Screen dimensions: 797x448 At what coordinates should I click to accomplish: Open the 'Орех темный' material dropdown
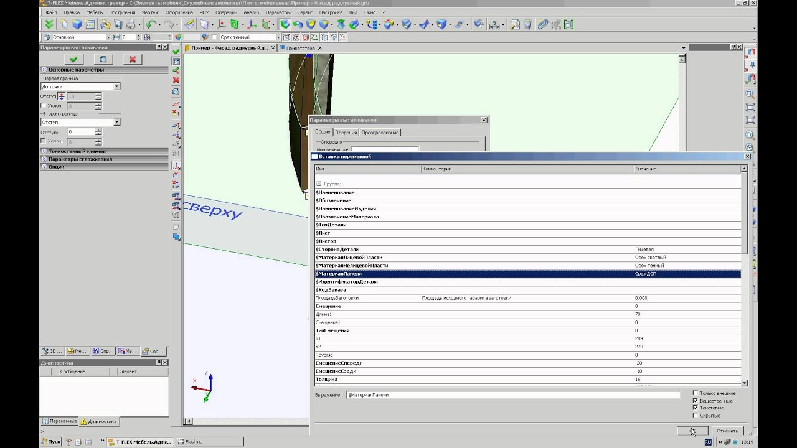(278, 37)
